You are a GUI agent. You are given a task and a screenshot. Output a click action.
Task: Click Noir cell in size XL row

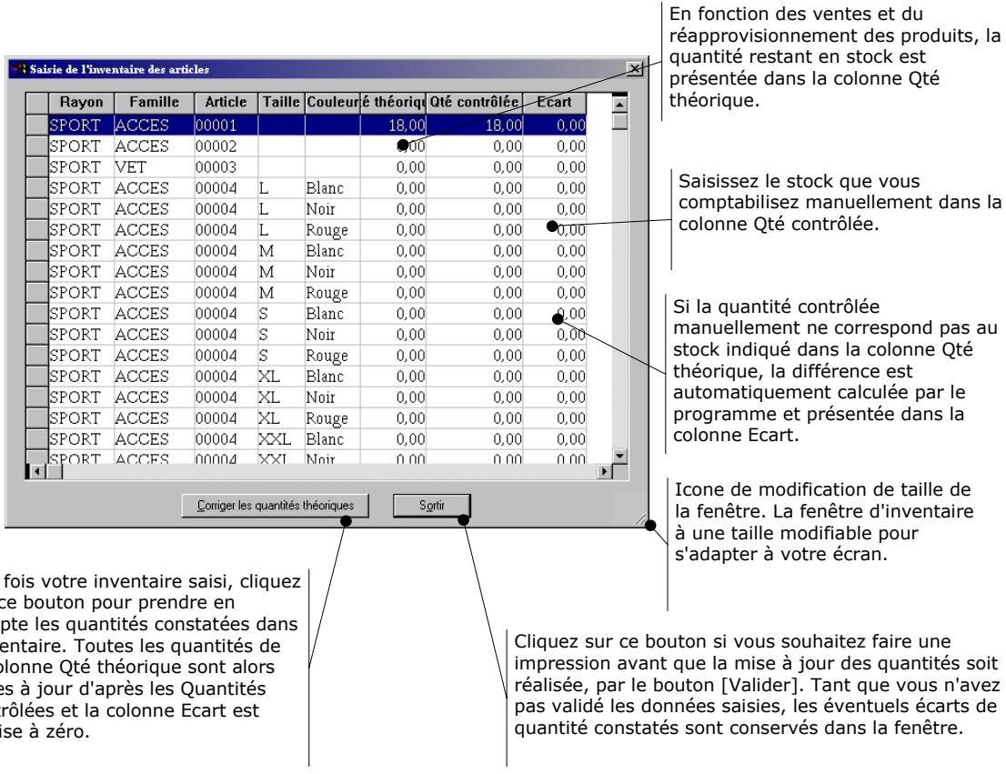(x=332, y=397)
